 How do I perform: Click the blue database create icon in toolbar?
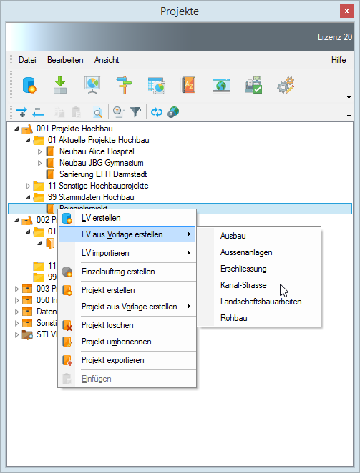[29, 85]
